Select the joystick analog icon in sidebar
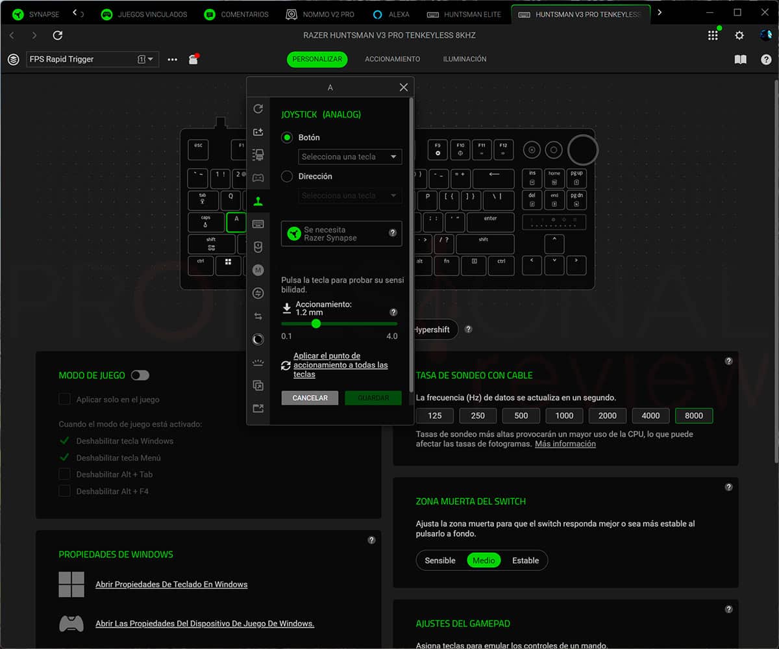The height and width of the screenshot is (649, 779). click(258, 201)
